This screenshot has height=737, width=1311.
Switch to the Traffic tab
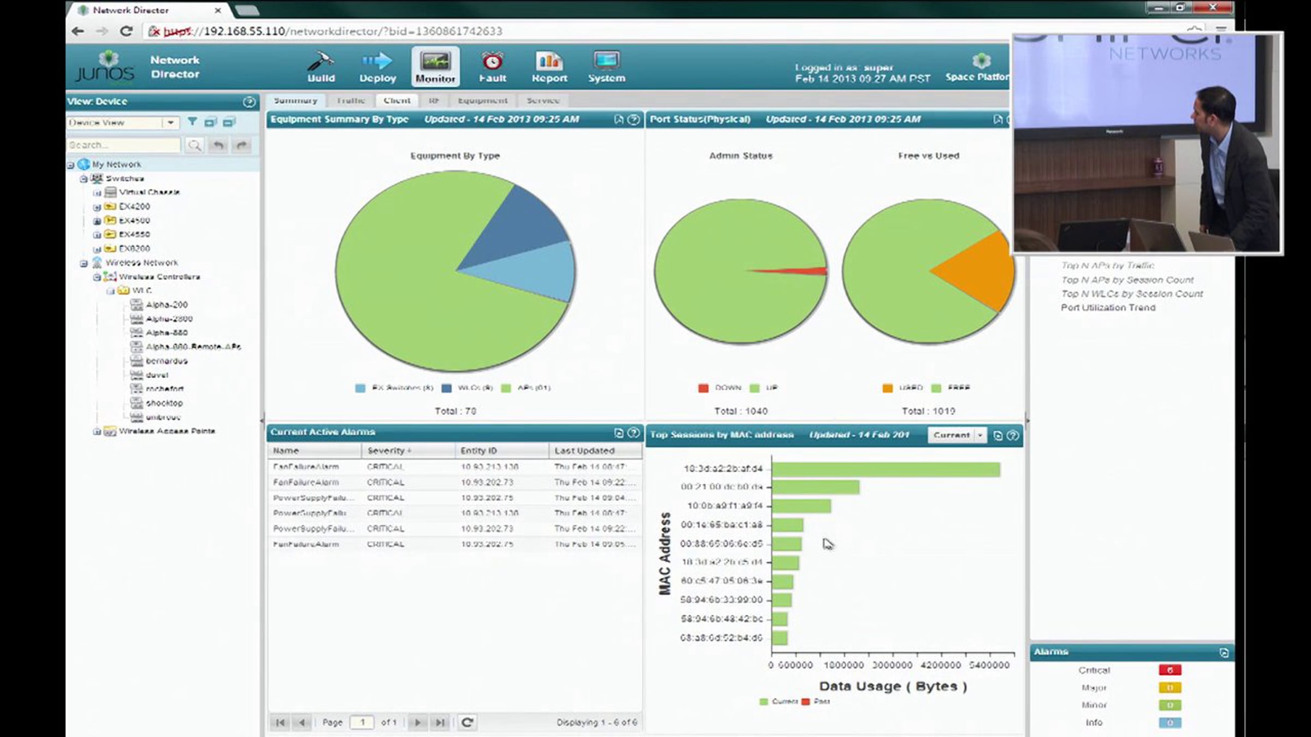(351, 100)
